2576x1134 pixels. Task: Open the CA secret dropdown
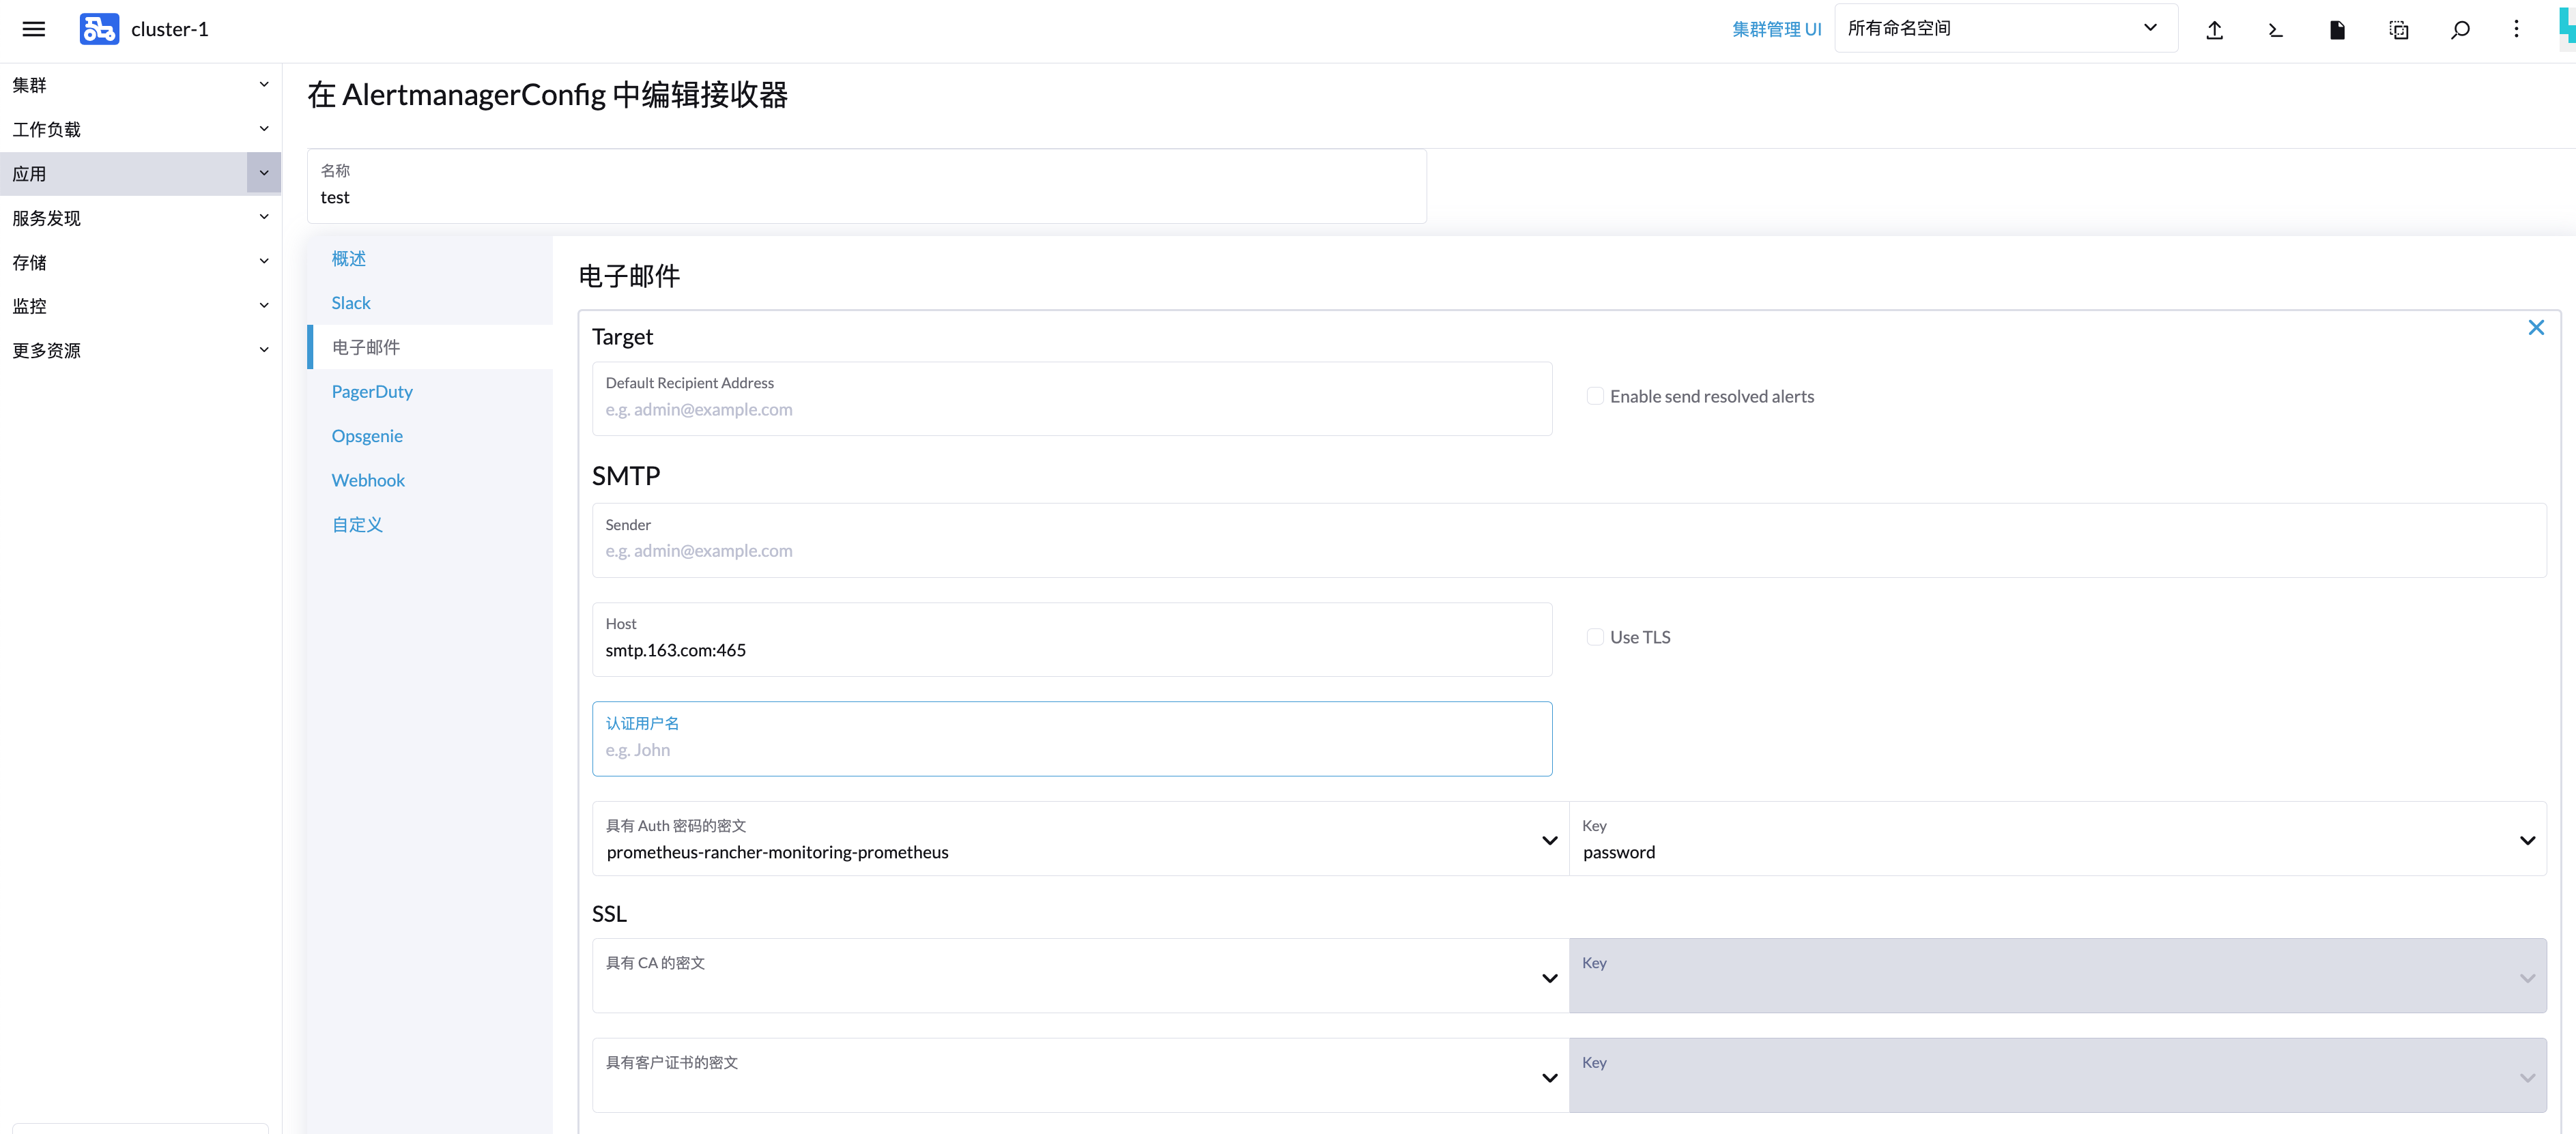[x=1079, y=977]
